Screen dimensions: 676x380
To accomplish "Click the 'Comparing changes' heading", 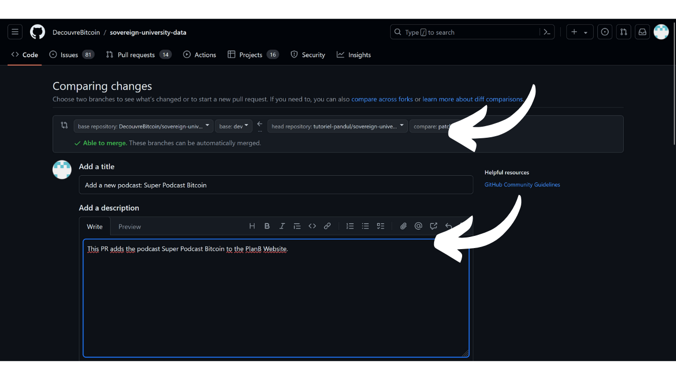I will pos(102,86).
